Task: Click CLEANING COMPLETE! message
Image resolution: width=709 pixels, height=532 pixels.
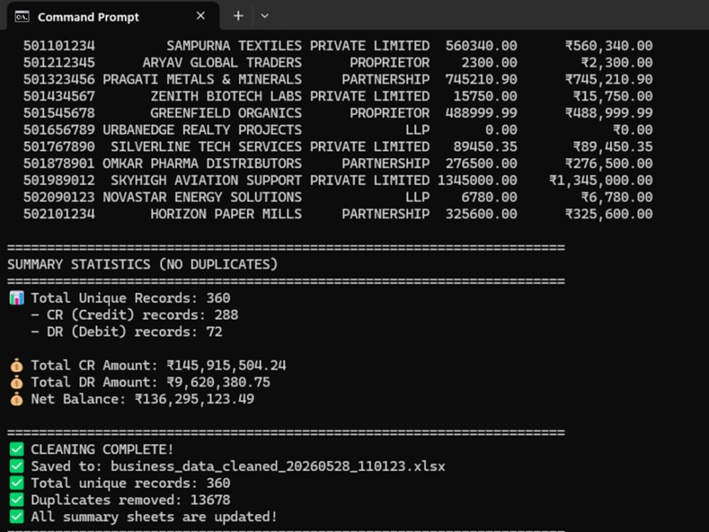Action: (102, 449)
